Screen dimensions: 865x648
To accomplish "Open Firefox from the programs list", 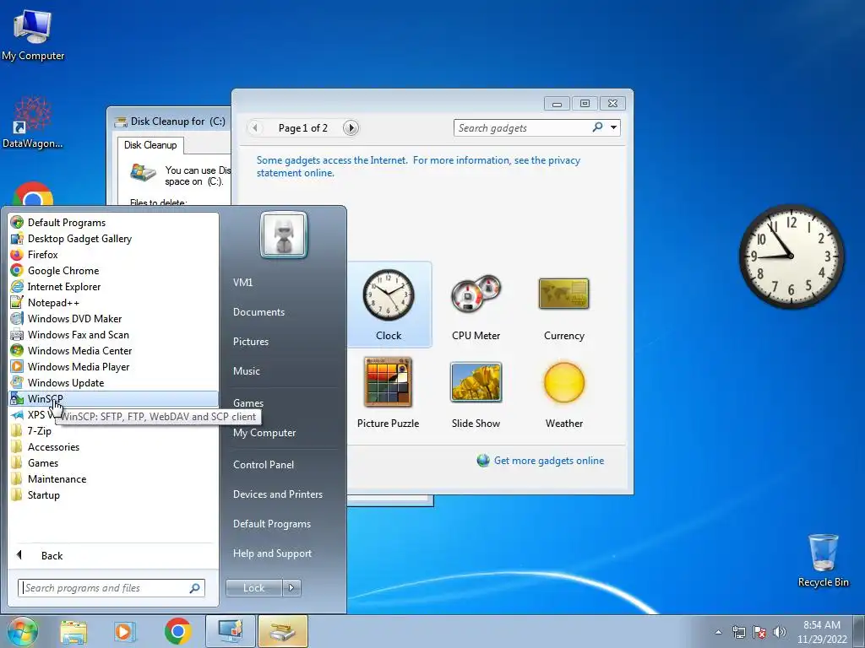I will tap(114, 255).
